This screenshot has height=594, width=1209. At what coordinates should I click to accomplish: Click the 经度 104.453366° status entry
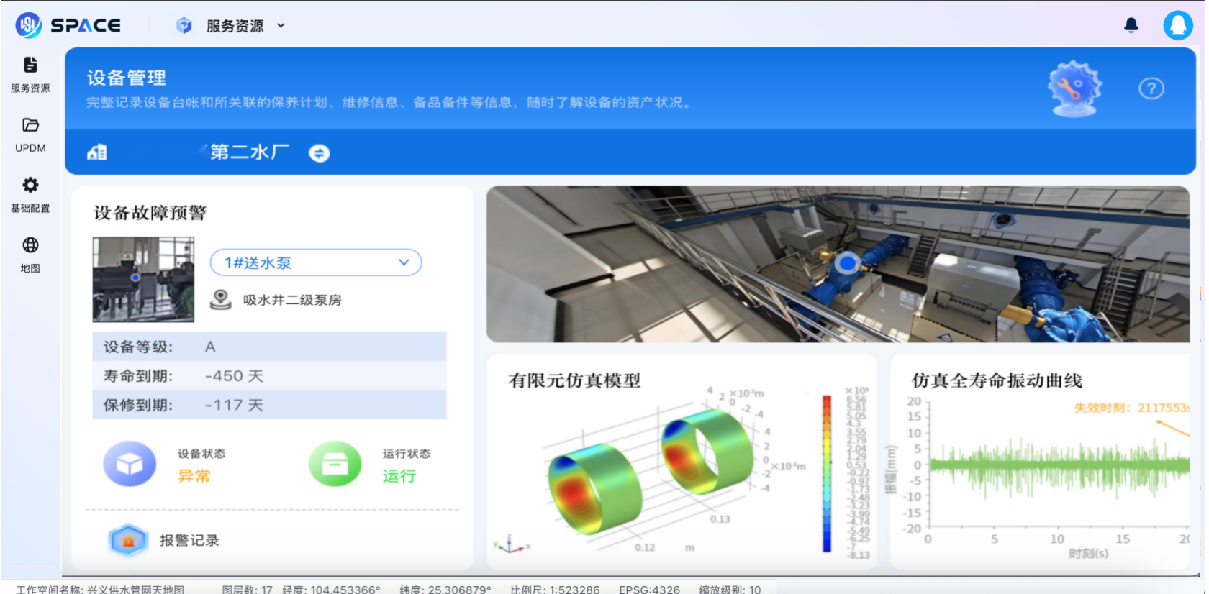click(331, 589)
